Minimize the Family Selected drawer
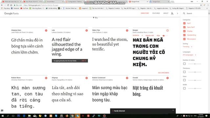The width and height of the screenshot is (210, 118). coord(173,110)
